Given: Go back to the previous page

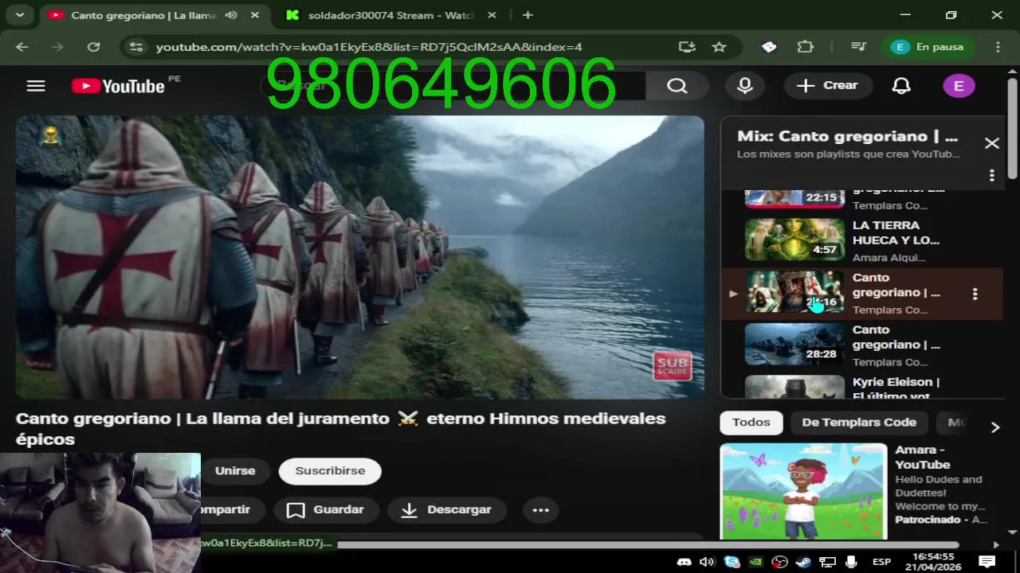Looking at the screenshot, I should 22,47.
